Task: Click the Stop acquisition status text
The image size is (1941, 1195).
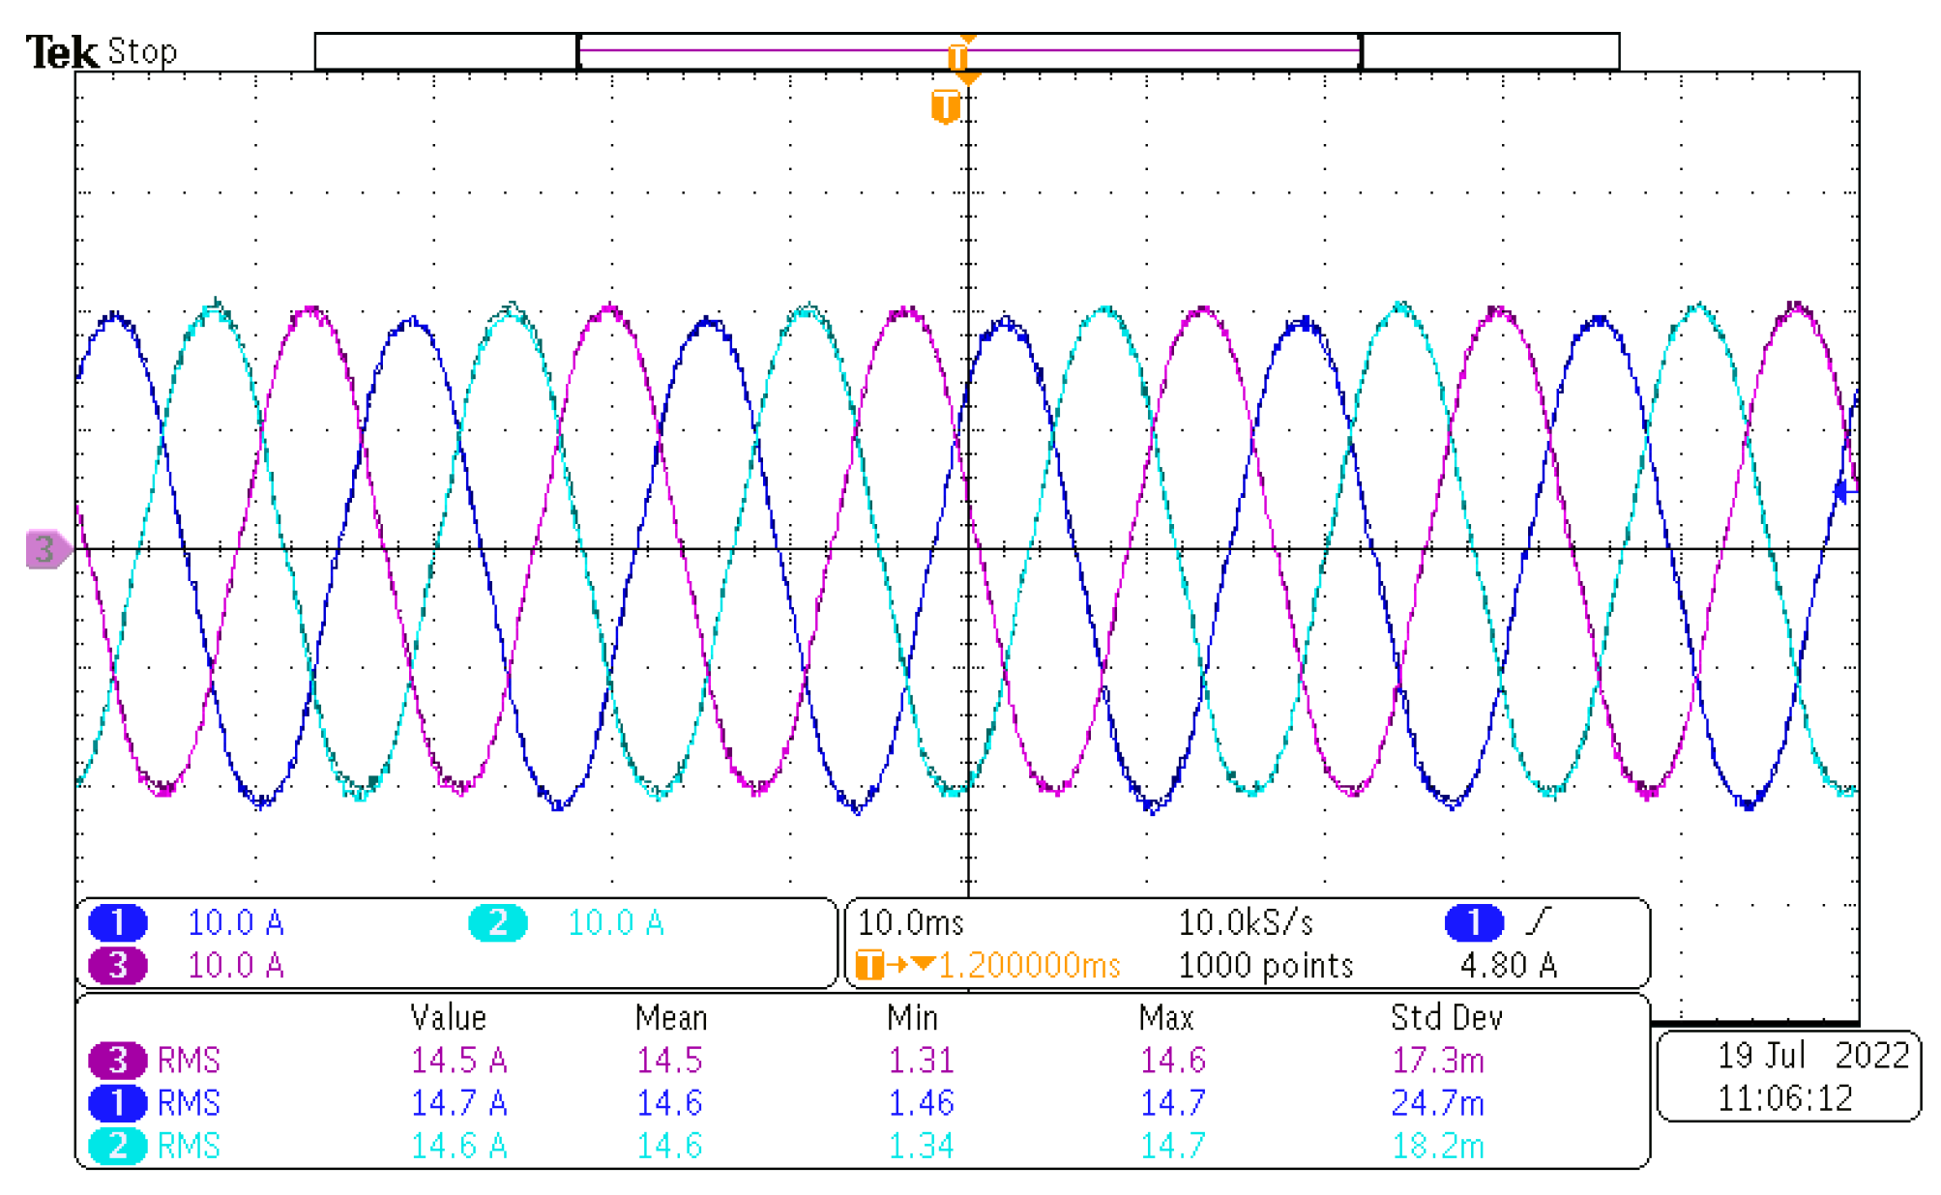Action: pos(142,51)
